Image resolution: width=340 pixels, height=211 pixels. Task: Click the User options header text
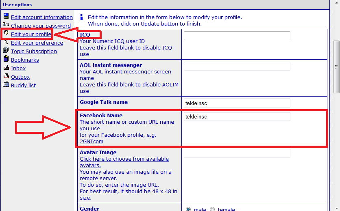[x=17, y=5]
